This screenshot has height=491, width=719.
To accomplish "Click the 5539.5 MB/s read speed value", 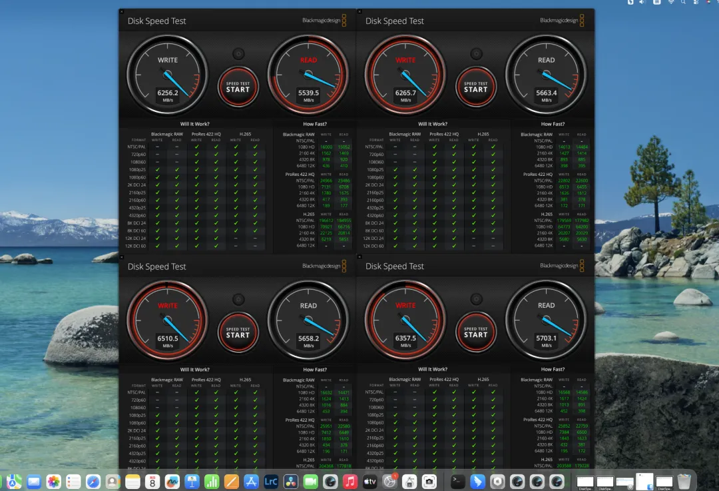I will click(x=309, y=93).
